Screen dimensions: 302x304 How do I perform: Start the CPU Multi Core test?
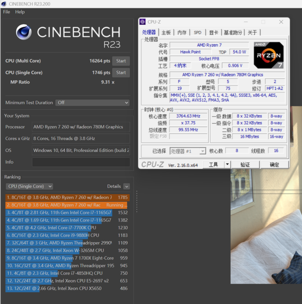[121, 61]
